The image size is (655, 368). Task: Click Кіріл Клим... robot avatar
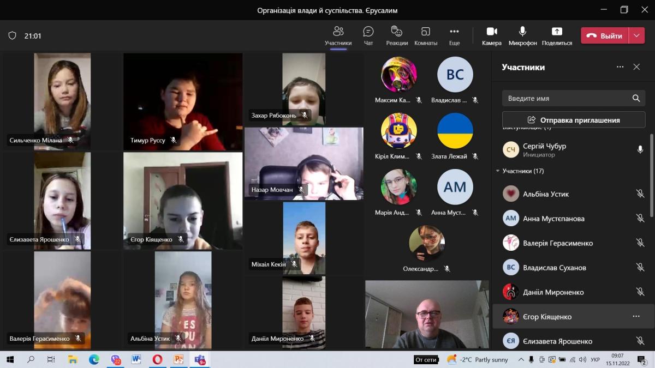click(399, 131)
